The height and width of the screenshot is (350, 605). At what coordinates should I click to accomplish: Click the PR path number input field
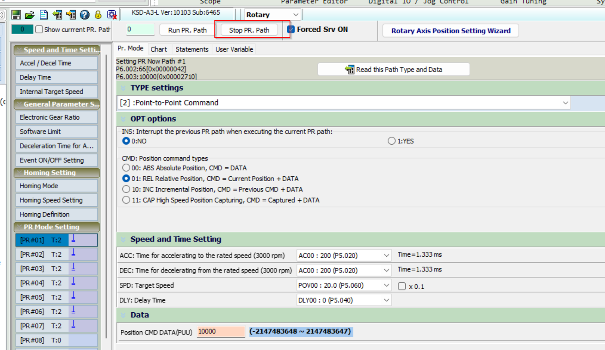coord(140,29)
